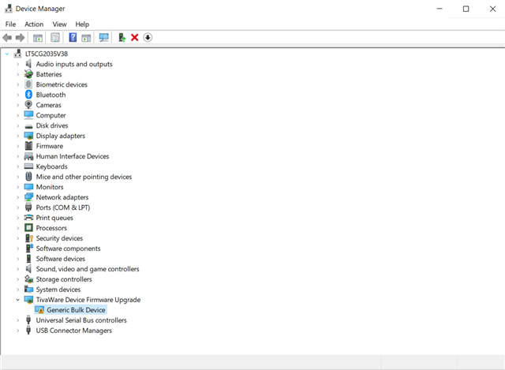Viewport: 505px width, 370px height.
Task: Expand Audio inputs and outputs
Action: click(x=18, y=64)
